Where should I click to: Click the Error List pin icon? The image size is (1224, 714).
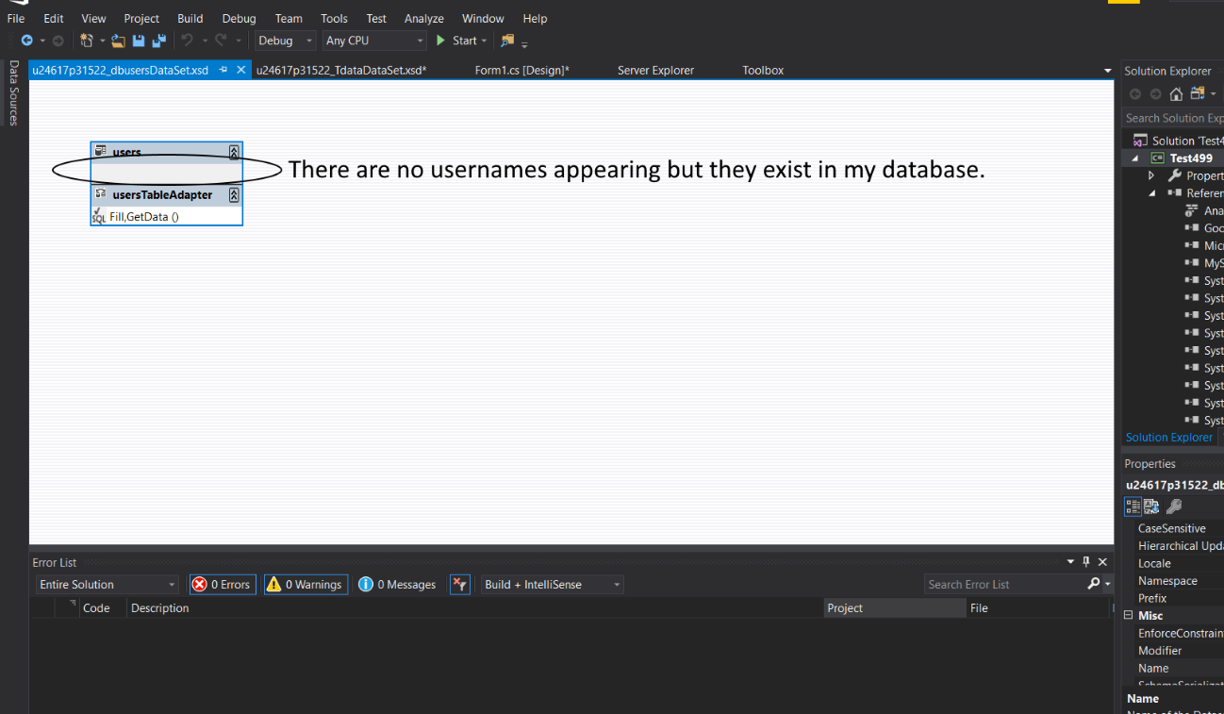click(1085, 562)
